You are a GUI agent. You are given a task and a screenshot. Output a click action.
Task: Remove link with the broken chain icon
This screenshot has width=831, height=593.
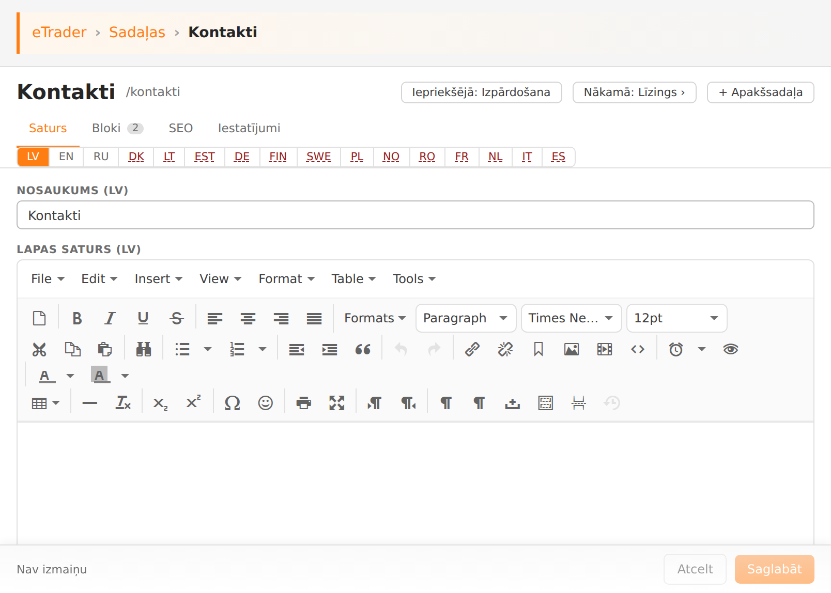point(505,350)
